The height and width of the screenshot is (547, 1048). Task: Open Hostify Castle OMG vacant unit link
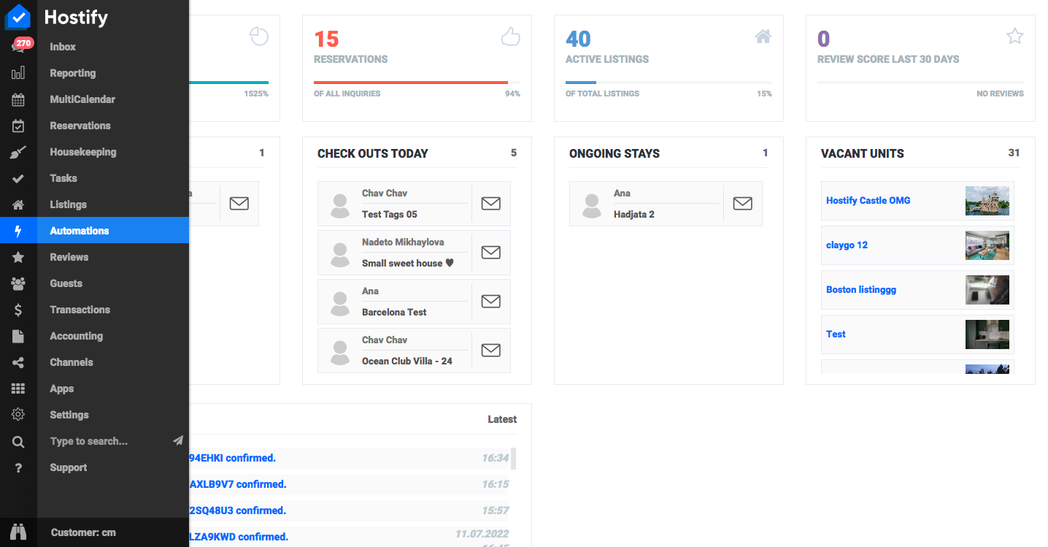tap(868, 200)
